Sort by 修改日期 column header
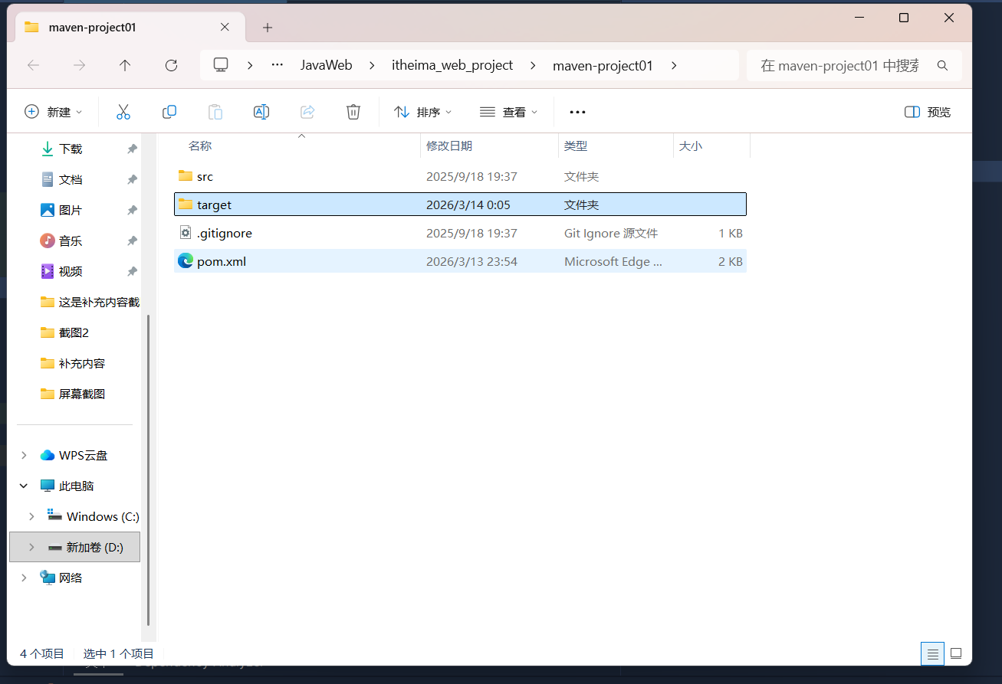 click(x=449, y=146)
